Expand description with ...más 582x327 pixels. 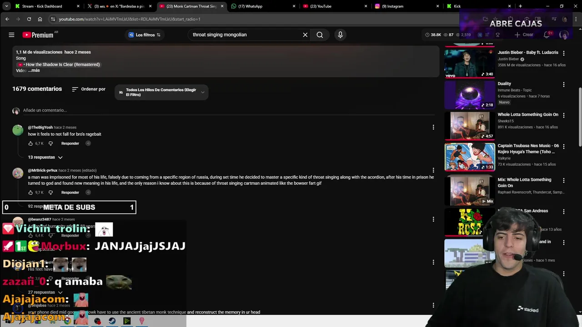coord(34,70)
